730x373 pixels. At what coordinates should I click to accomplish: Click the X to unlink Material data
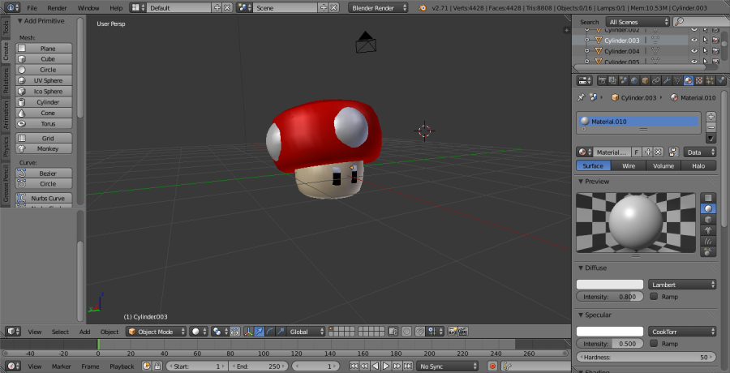(659, 152)
